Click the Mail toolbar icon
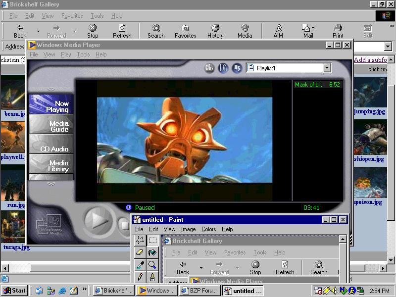The image size is (396, 297). [x=306, y=31]
